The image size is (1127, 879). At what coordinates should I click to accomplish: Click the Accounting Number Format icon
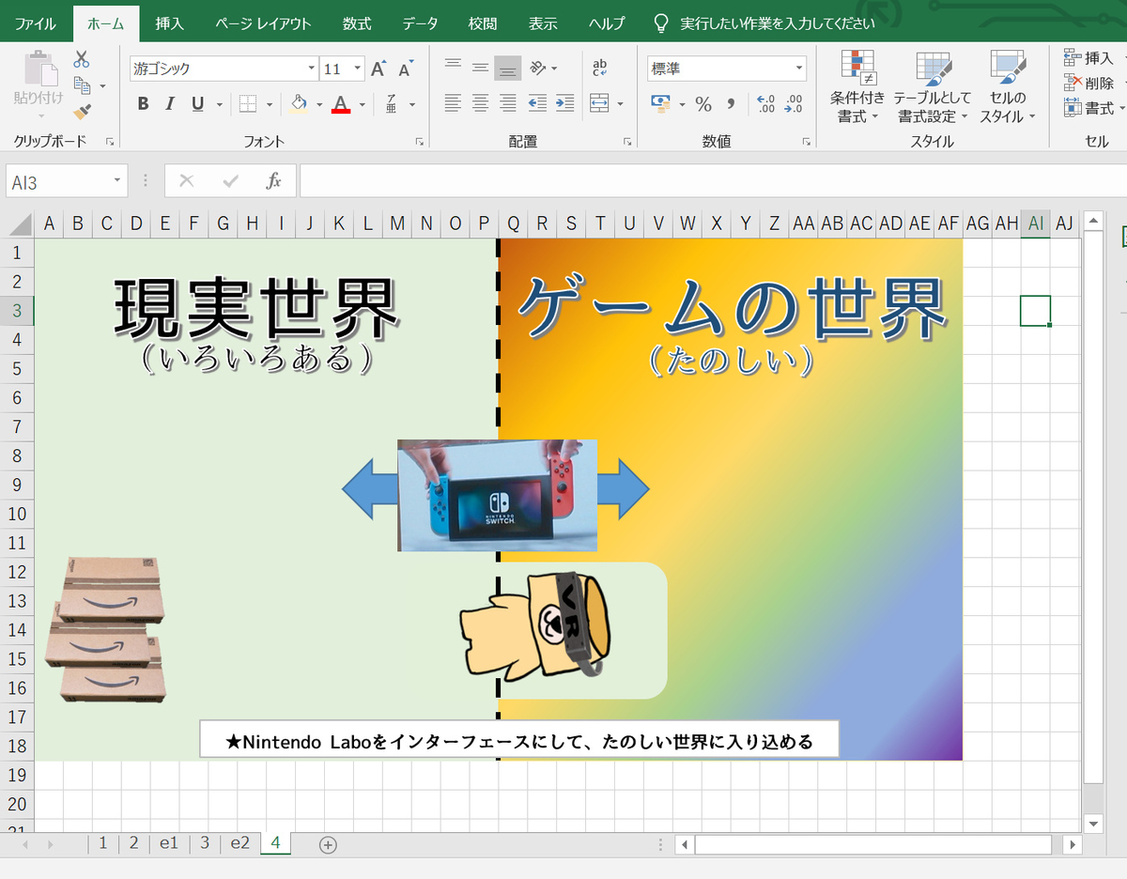coord(661,103)
